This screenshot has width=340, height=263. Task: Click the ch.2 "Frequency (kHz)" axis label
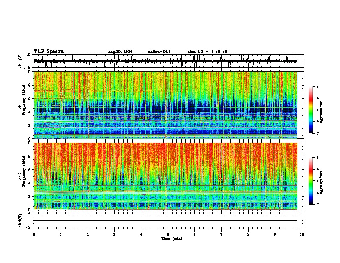pyautogui.click(x=24, y=171)
